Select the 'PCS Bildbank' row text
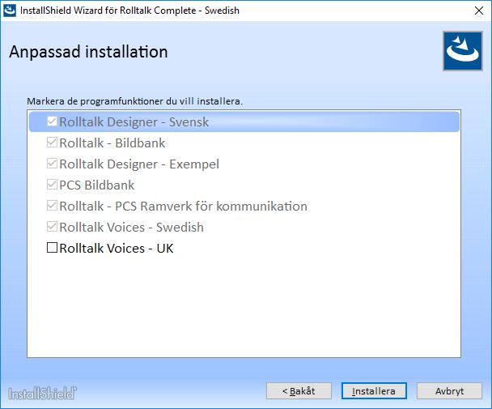The image size is (492, 409). click(96, 185)
